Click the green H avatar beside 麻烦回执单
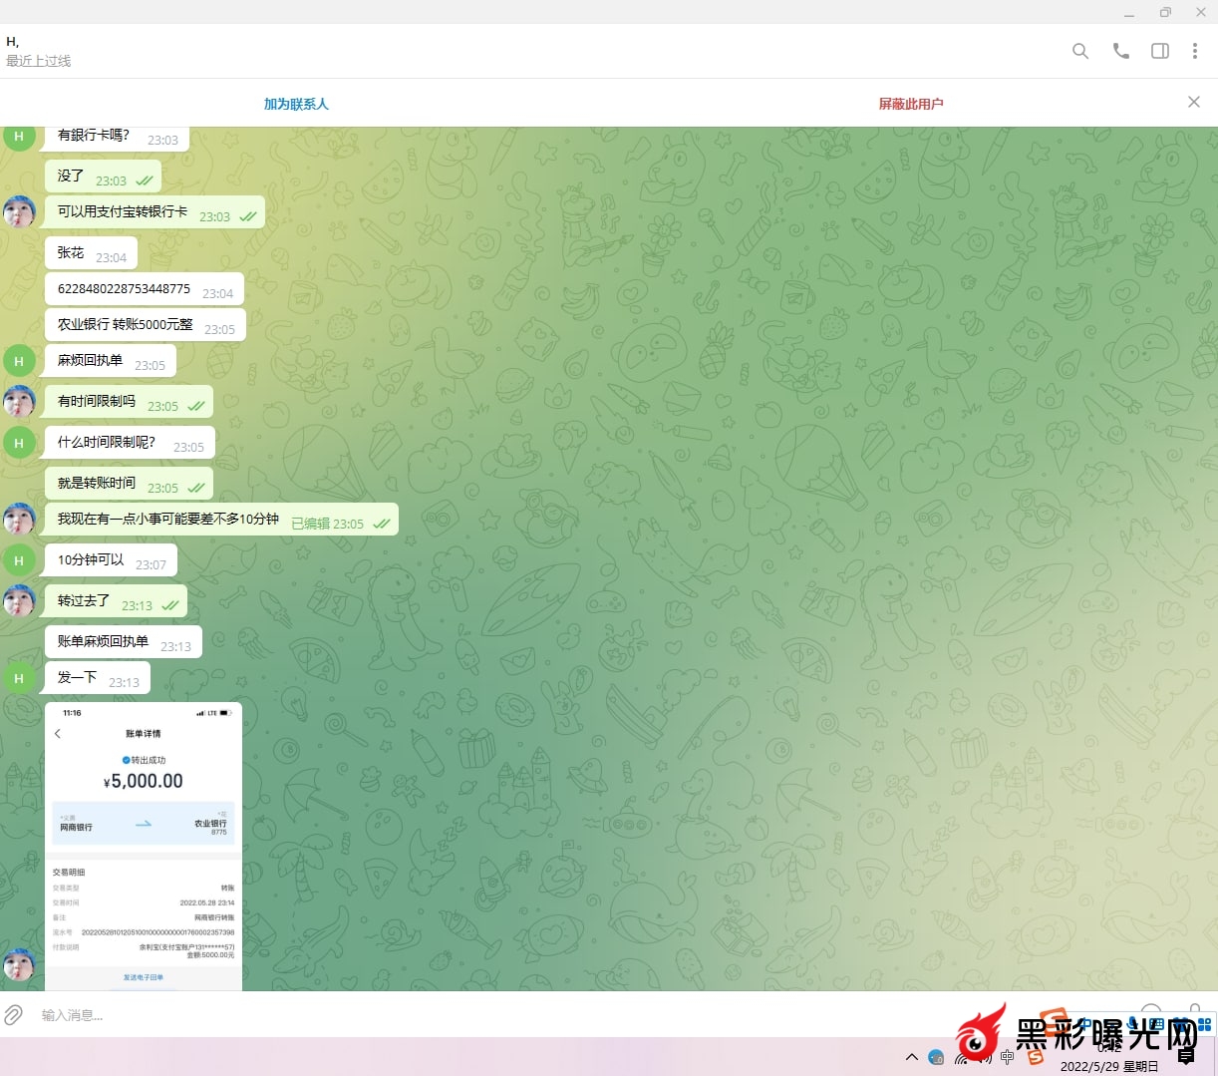The width and height of the screenshot is (1218, 1076). click(19, 361)
